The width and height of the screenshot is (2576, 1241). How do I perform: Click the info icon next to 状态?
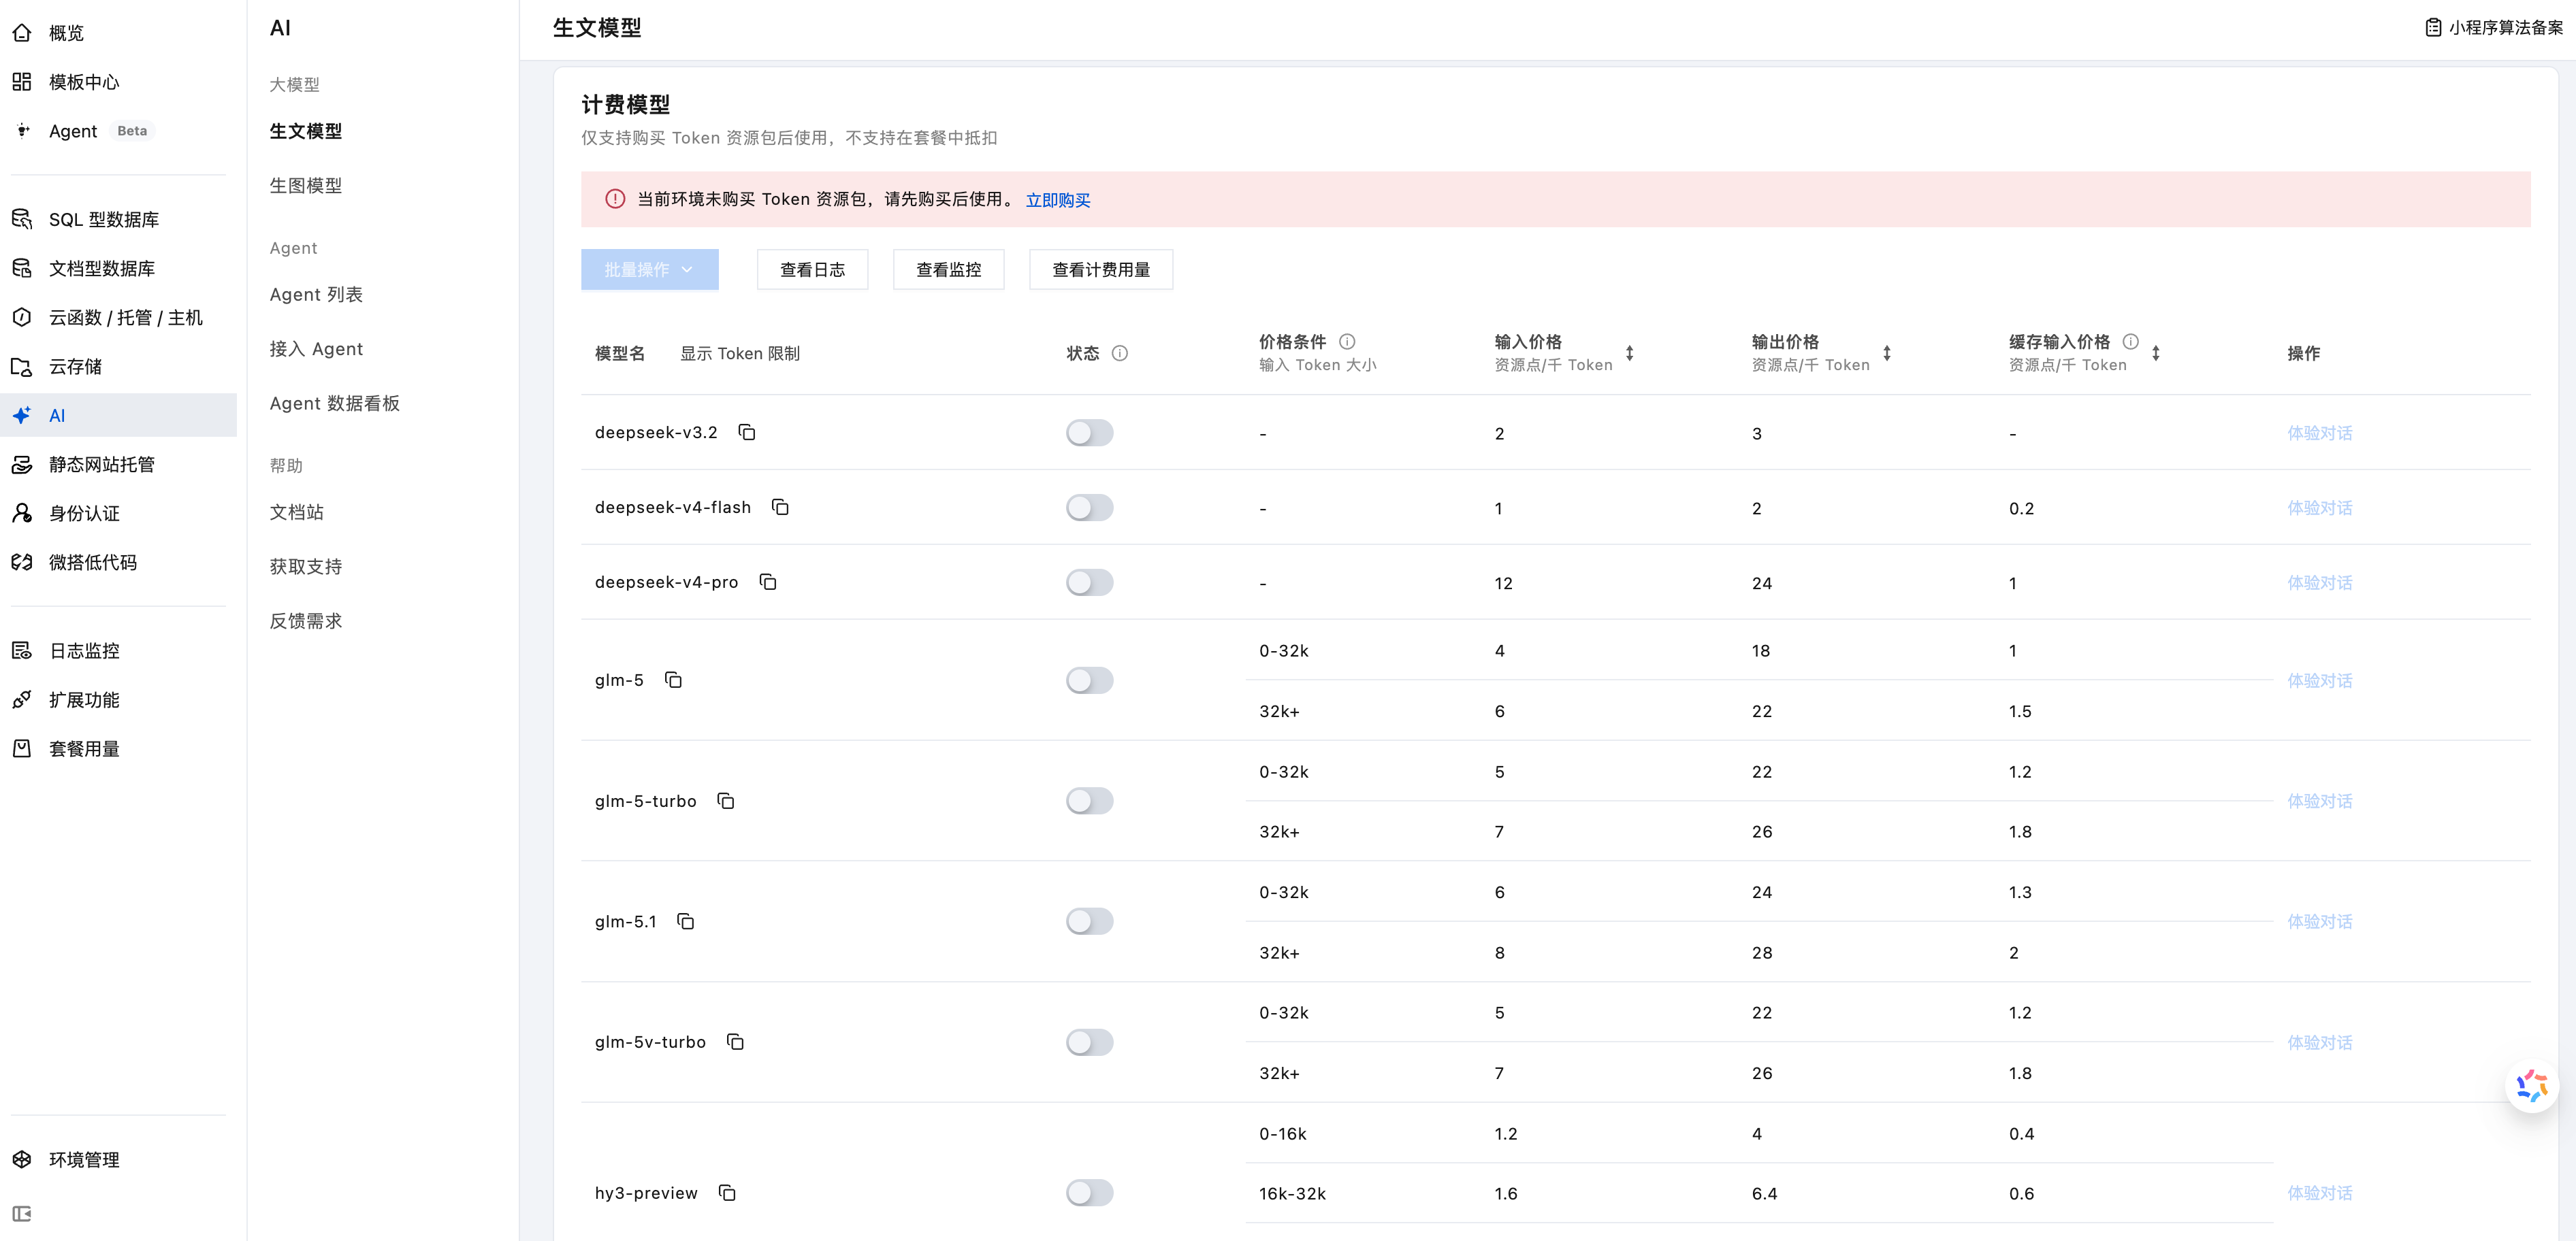pyautogui.click(x=1120, y=352)
